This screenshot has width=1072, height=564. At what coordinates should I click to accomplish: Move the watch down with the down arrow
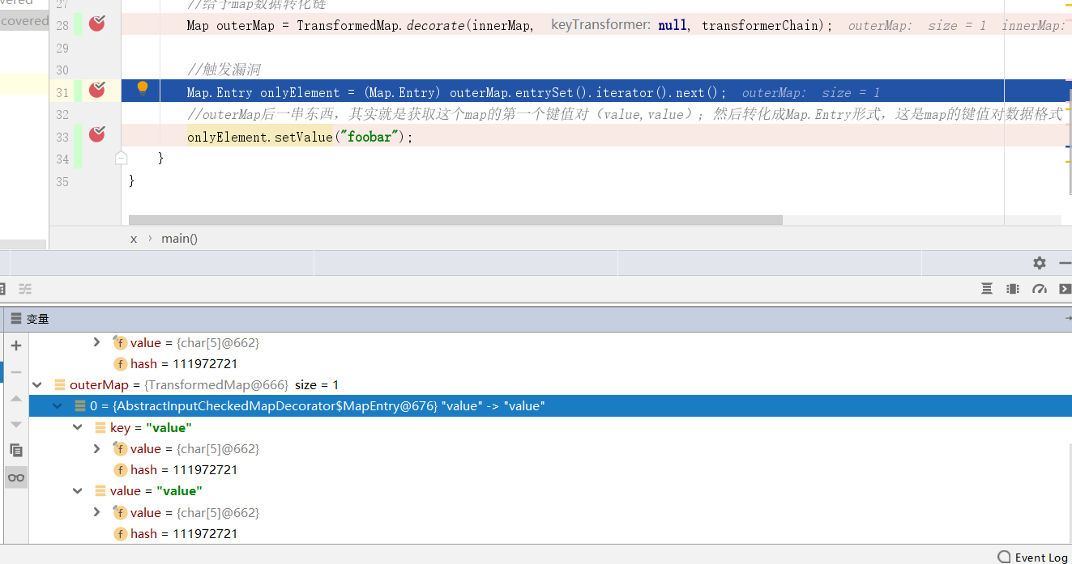tap(16, 424)
